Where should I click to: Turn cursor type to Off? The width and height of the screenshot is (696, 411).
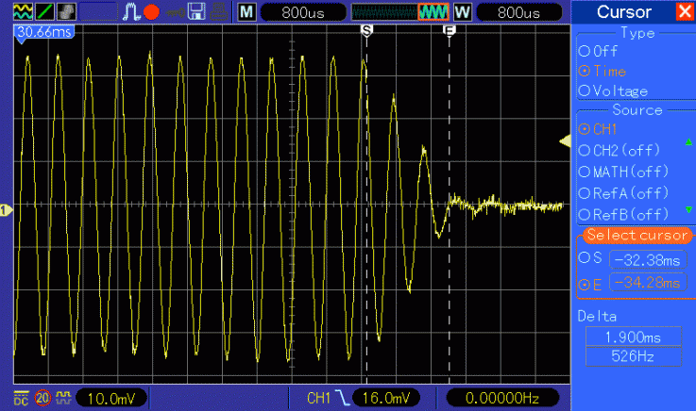tap(584, 52)
